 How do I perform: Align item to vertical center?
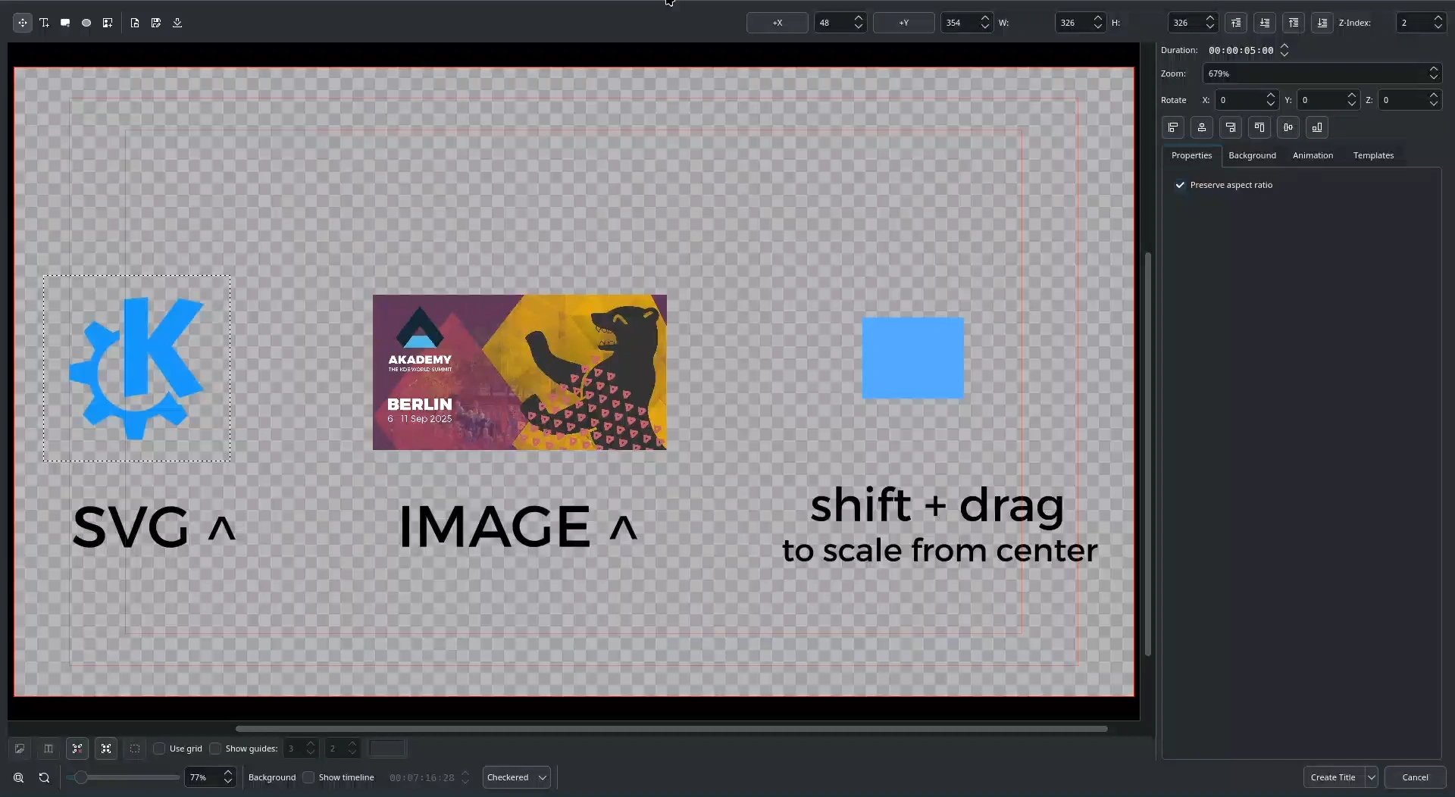1288,127
